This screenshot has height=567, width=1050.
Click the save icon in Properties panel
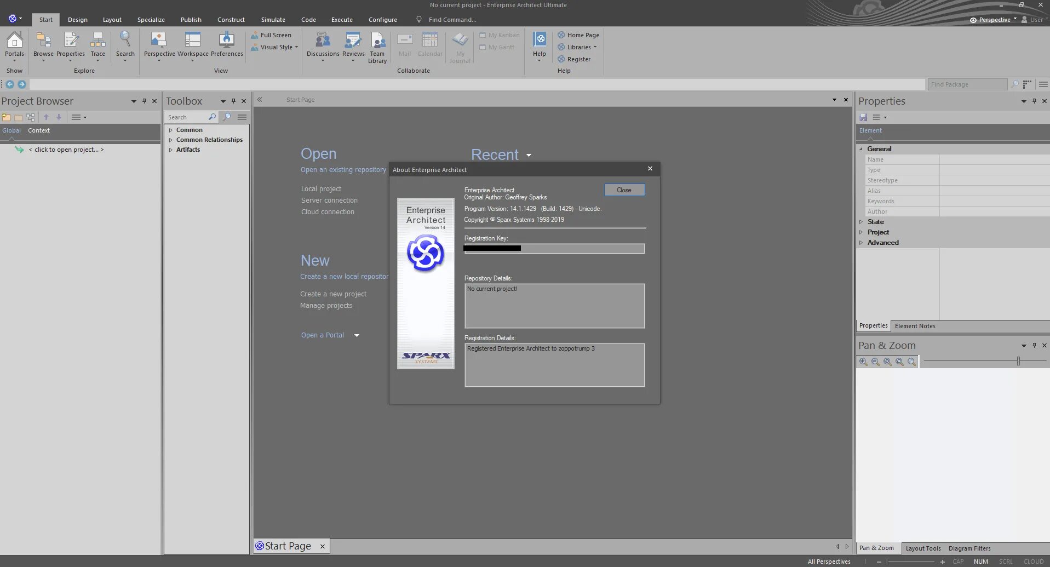pyautogui.click(x=863, y=117)
